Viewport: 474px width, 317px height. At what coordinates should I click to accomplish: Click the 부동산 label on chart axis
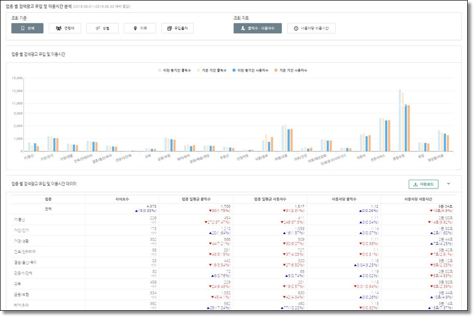click(x=225, y=156)
